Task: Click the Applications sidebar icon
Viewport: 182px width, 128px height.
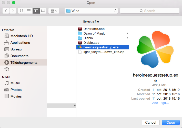Action: point(7,42)
